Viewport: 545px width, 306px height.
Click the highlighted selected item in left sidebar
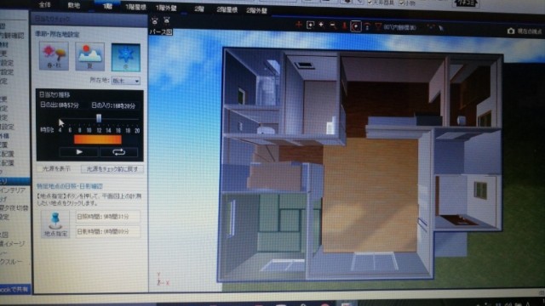(15, 181)
